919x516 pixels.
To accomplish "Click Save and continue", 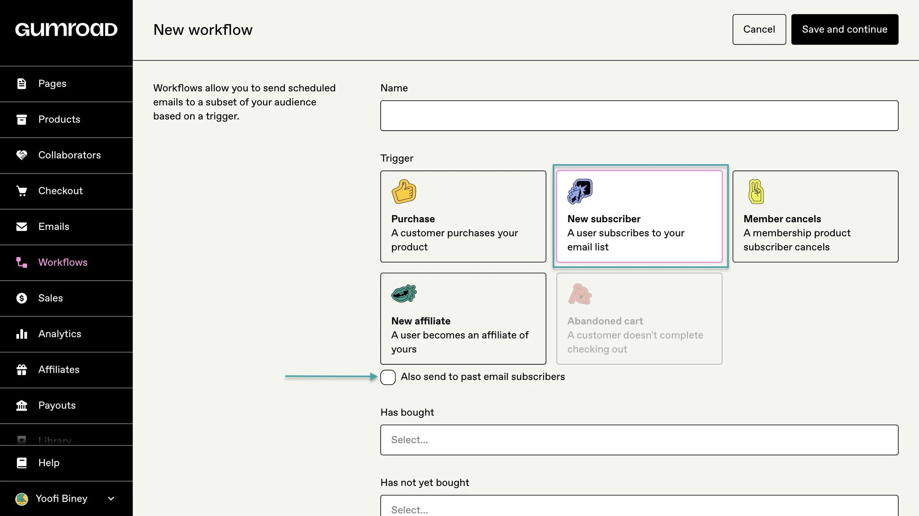I will [845, 29].
